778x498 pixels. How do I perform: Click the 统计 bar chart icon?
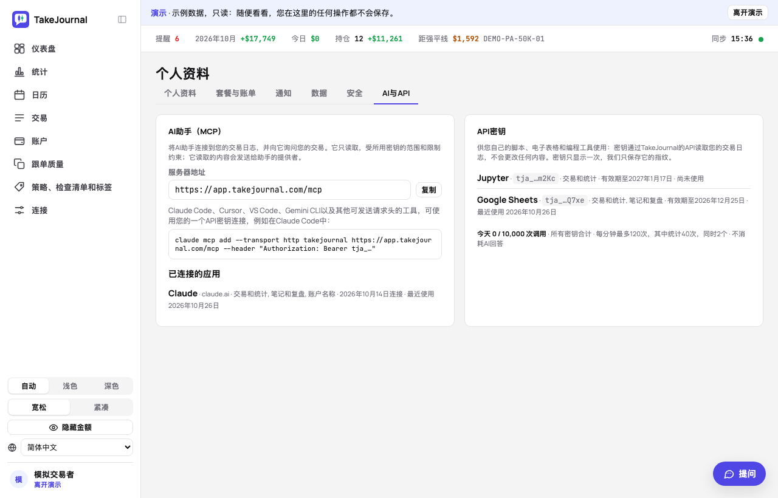[x=19, y=72]
